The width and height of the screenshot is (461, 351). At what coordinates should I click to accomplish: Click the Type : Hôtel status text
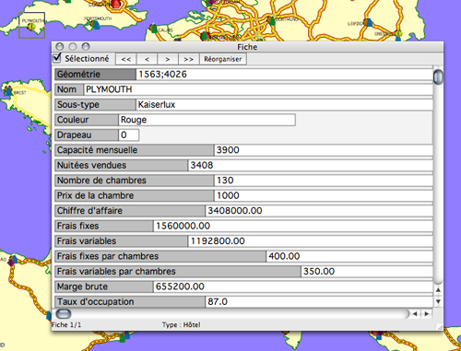coord(182,325)
